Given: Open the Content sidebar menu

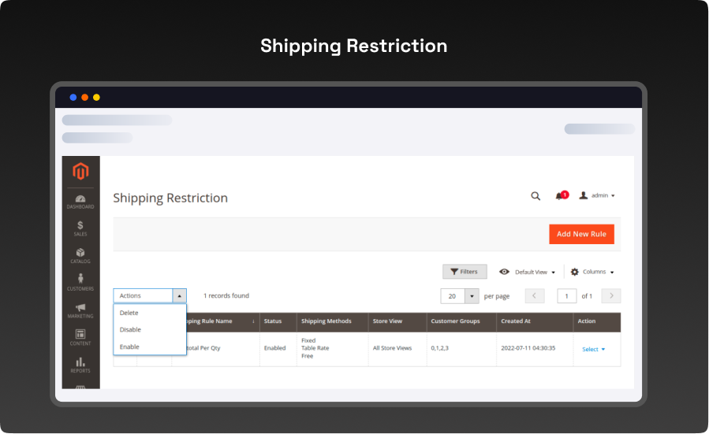Looking at the screenshot, I should click(x=80, y=337).
